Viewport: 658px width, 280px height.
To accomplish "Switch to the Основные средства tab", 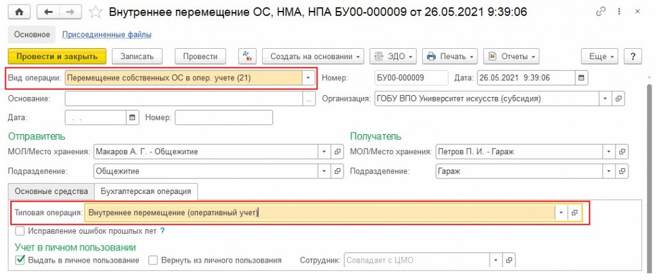I will tap(51, 191).
